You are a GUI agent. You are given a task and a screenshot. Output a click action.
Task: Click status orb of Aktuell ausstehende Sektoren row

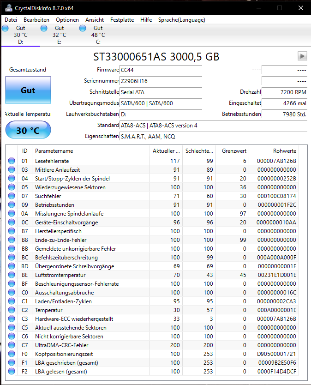click(12, 328)
